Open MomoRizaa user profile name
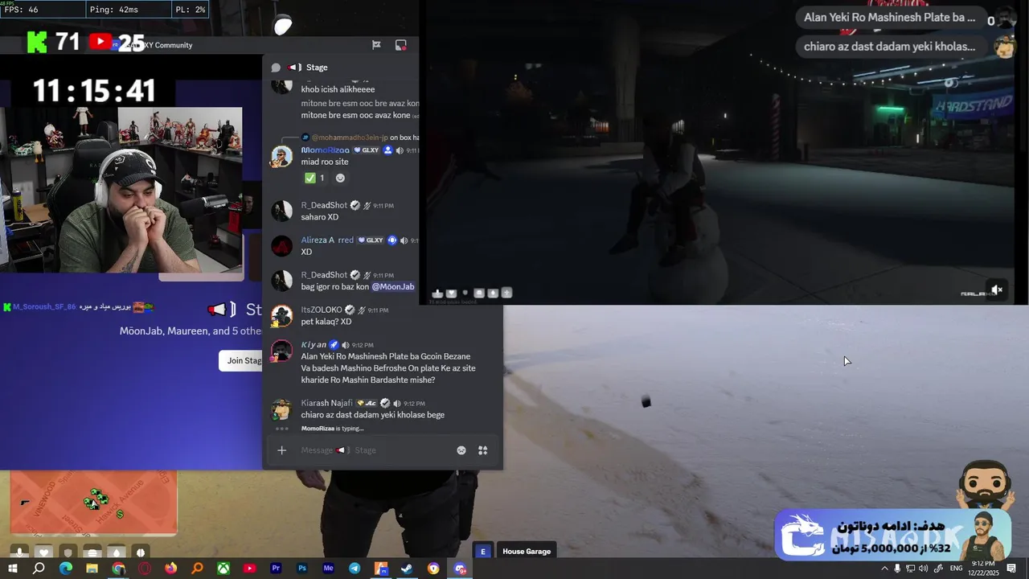1029x579 pixels. (x=325, y=150)
